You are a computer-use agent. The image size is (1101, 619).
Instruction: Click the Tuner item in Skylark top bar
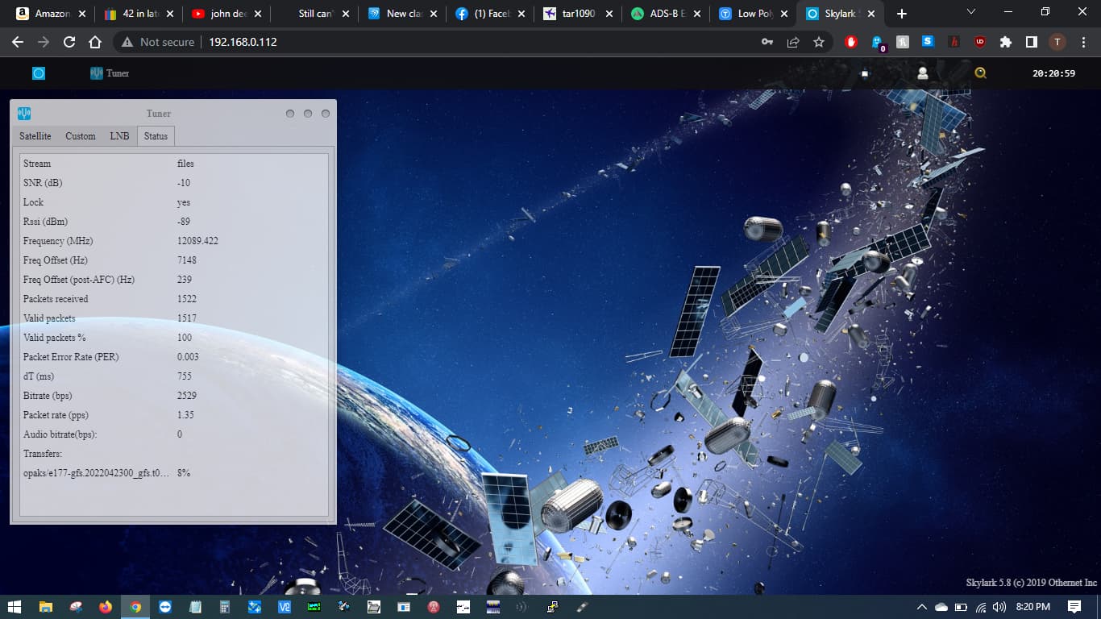110,73
